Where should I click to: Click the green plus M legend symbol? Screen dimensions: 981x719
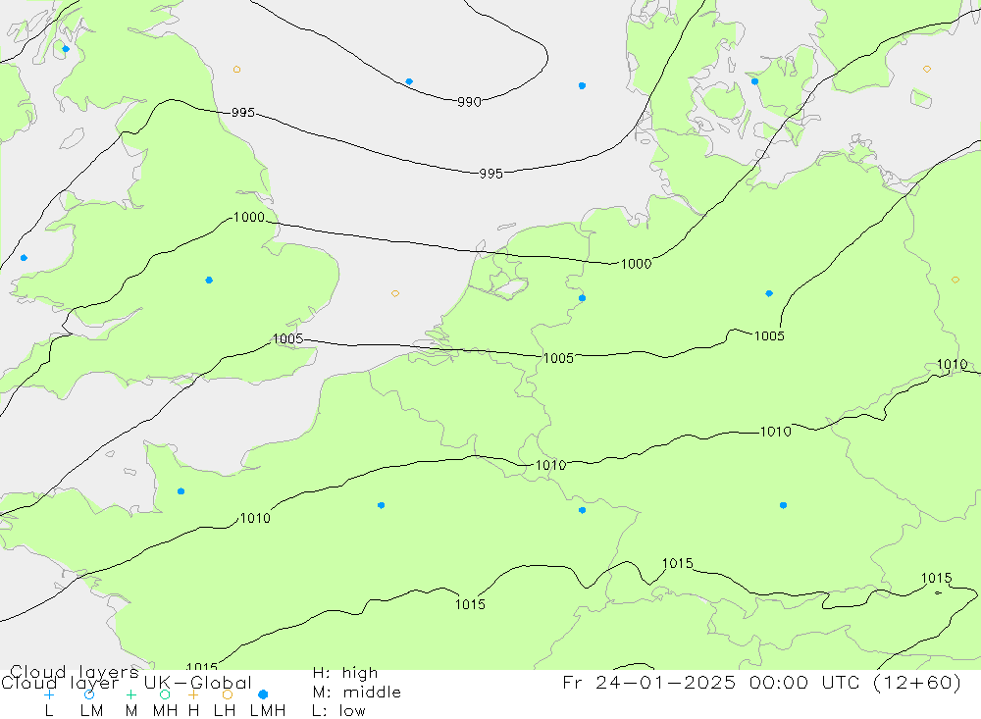pos(130,694)
